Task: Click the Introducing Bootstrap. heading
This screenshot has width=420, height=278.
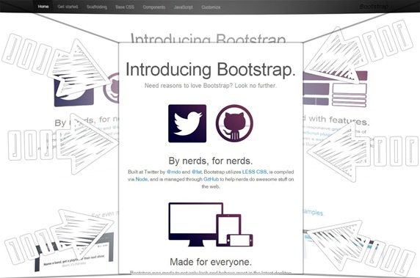Action: 211,70
